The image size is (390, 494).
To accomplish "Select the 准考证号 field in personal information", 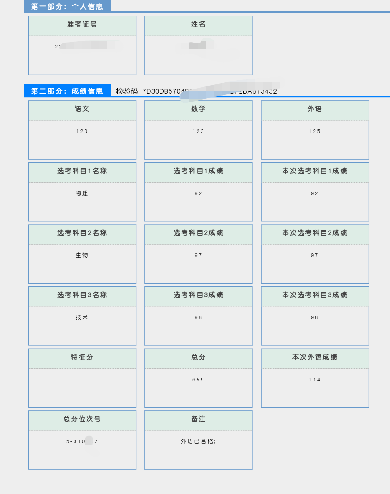I will (x=82, y=45).
